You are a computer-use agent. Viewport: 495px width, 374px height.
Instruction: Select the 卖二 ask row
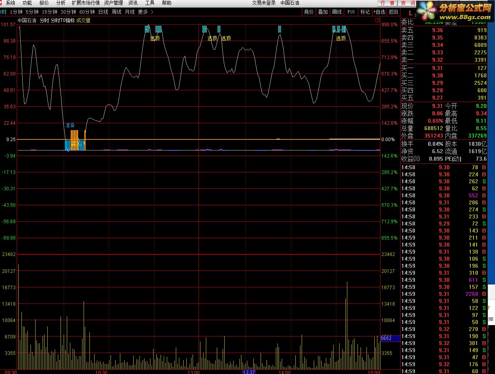(x=444, y=52)
